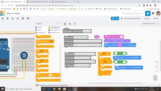Click the delete trash icon in toolbar
Screen dimensions: 161x91
[x=8, y=18]
